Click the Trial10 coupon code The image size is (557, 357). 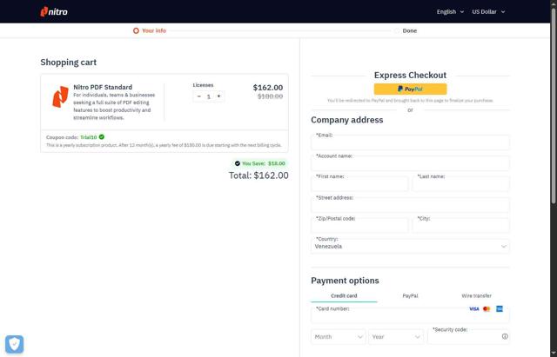89,137
